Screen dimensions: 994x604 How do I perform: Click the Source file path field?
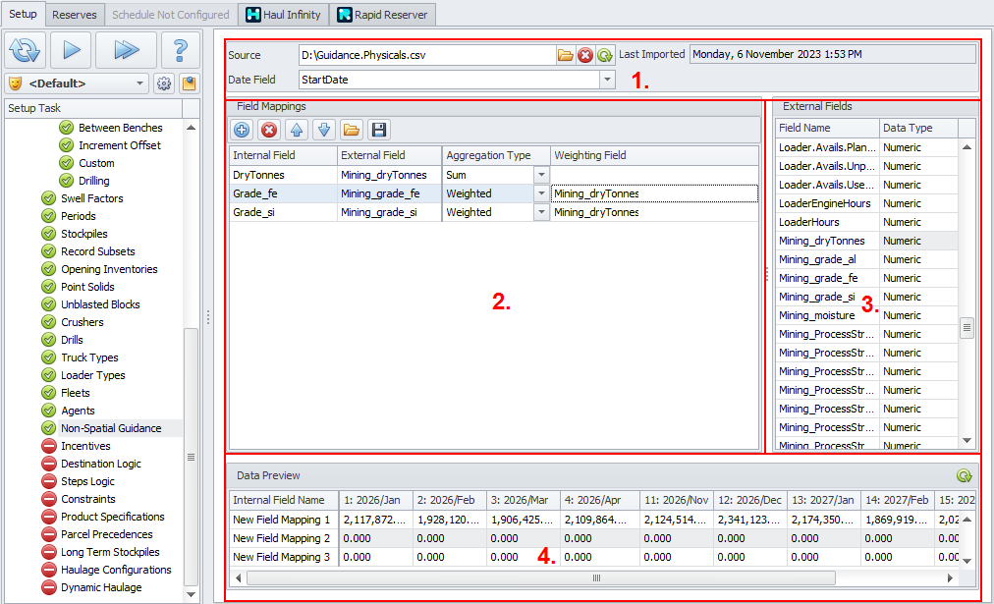click(x=427, y=55)
